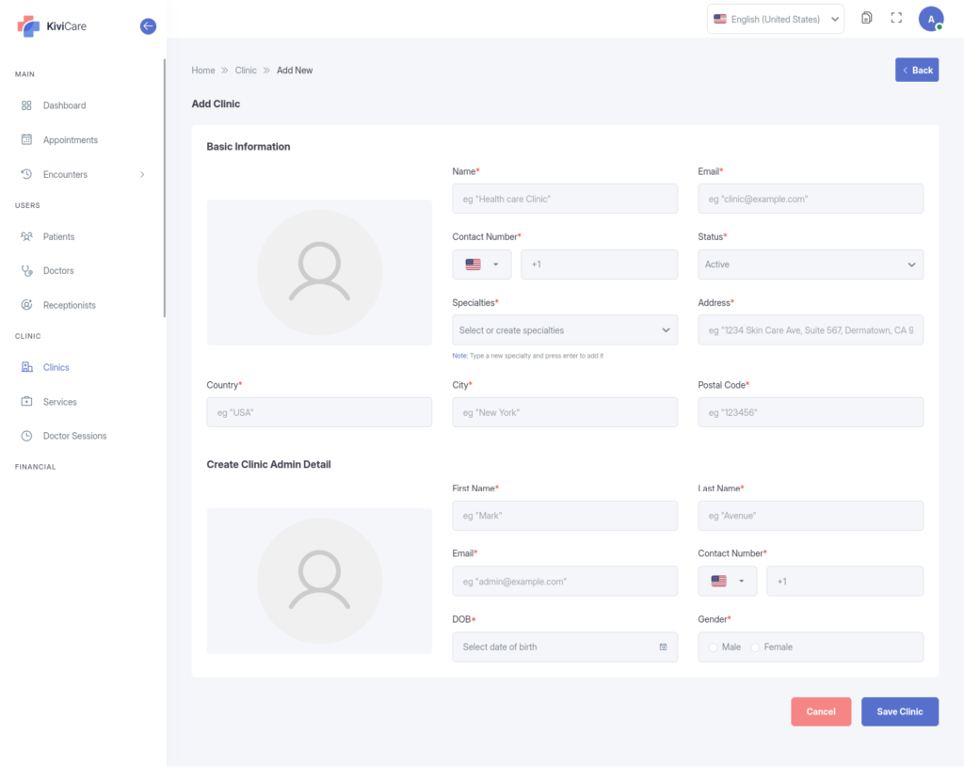This screenshot has height=767, width=964.
Task: Open clinic contact number country flag dropdown
Action: [481, 264]
